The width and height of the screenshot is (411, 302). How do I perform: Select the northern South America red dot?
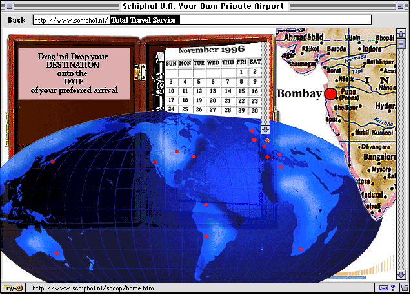click(x=206, y=205)
